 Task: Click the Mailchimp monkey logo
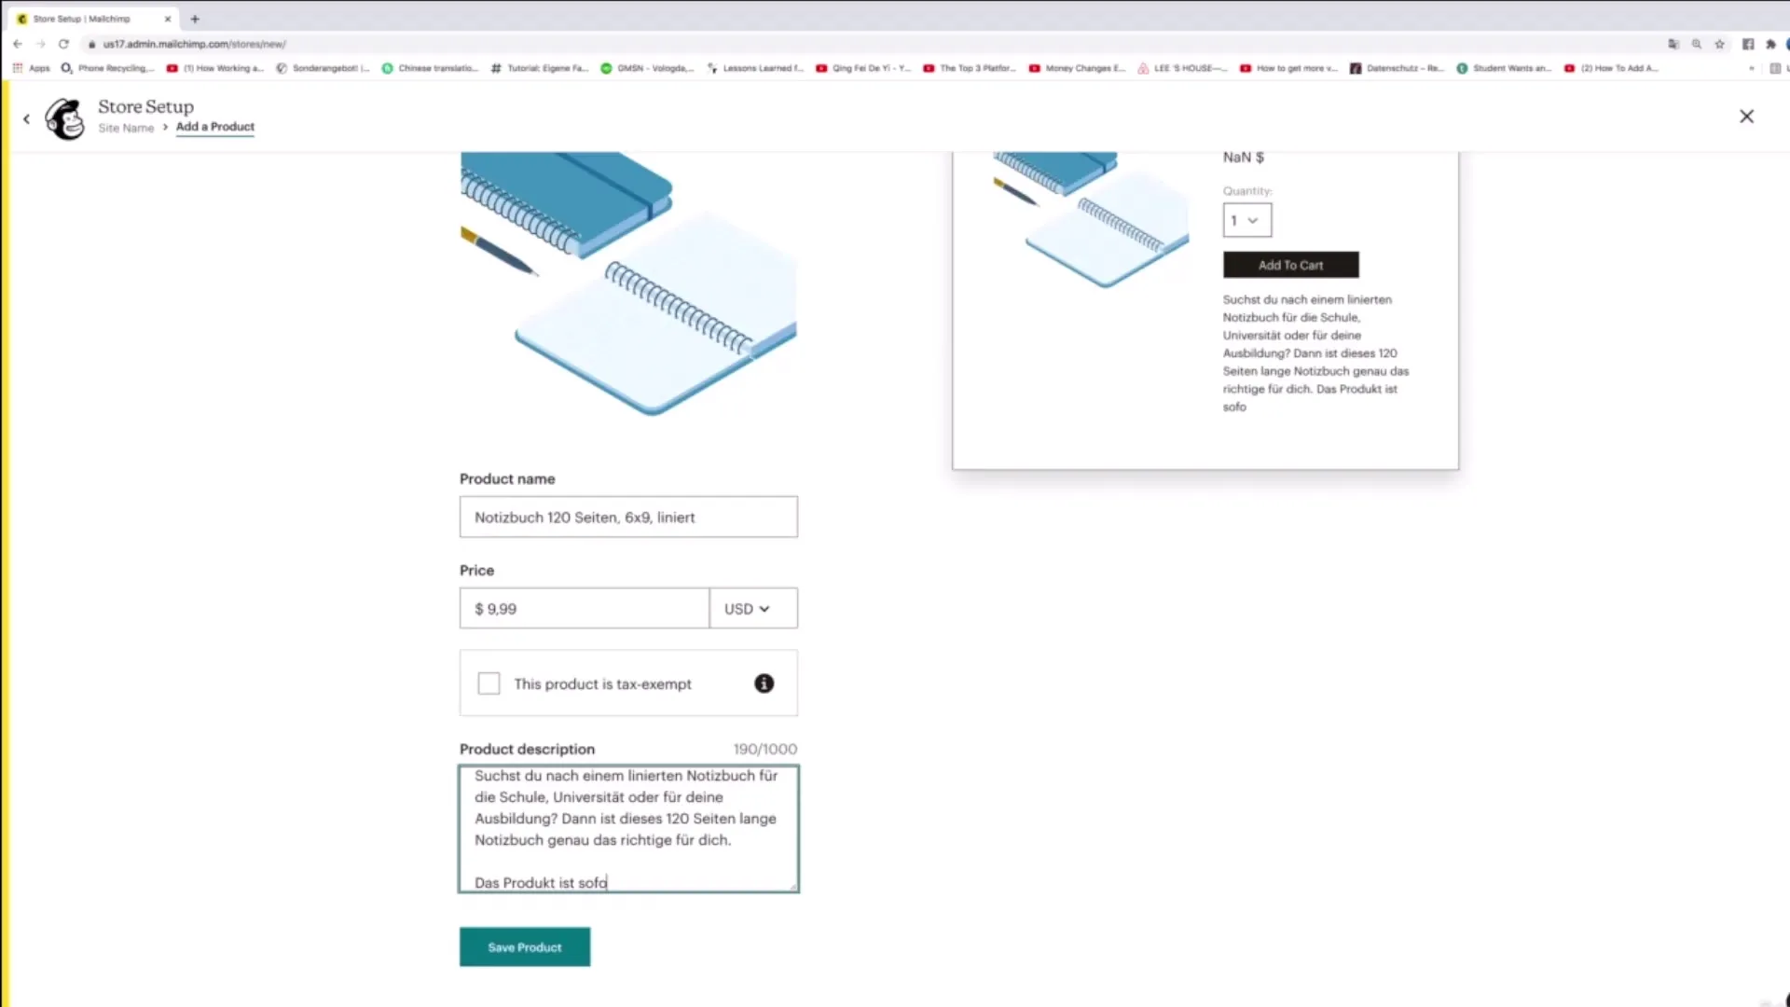(65, 118)
